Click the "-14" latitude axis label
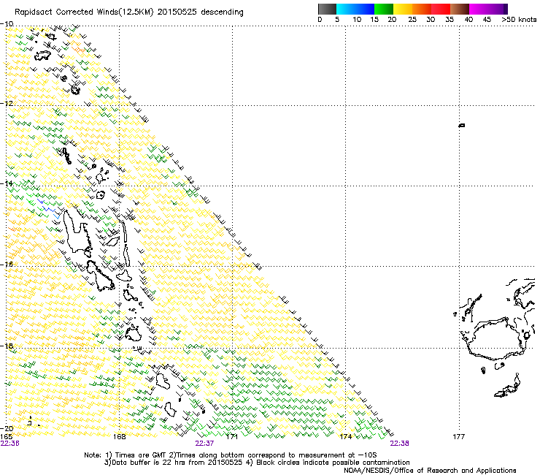This screenshot has width=540, height=475. coord(7,183)
